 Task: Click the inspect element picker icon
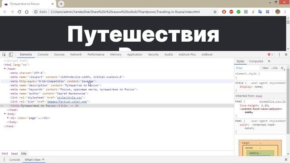click(x=4, y=54)
